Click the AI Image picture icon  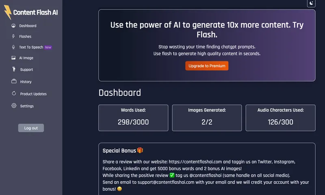pos(13,58)
